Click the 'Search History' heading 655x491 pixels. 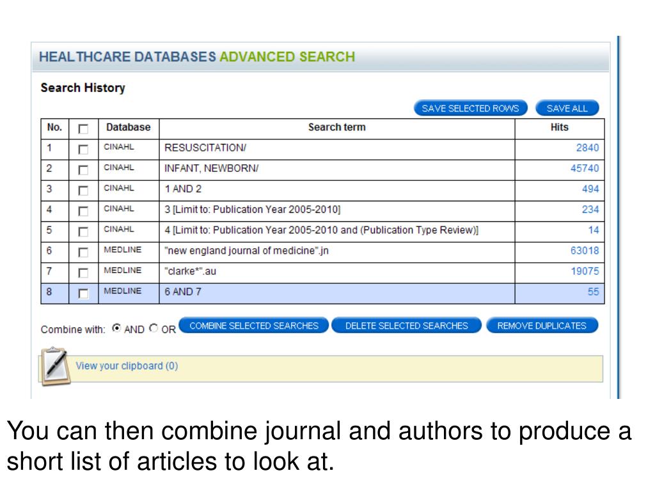click(83, 88)
